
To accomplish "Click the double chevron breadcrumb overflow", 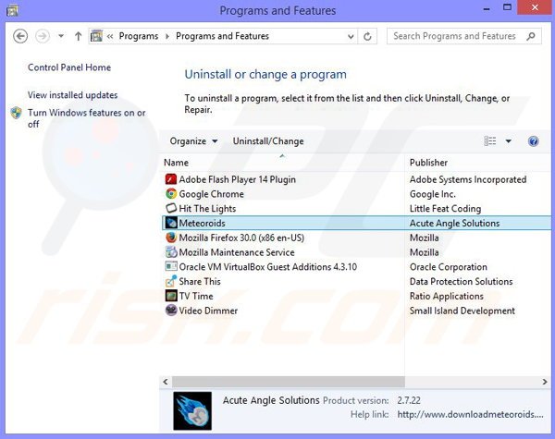I will (110, 36).
